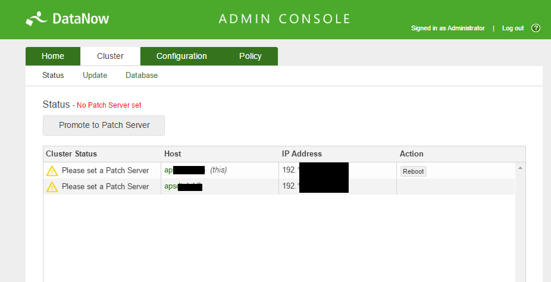
Task: Click the Status heading text
Action: [56, 104]
